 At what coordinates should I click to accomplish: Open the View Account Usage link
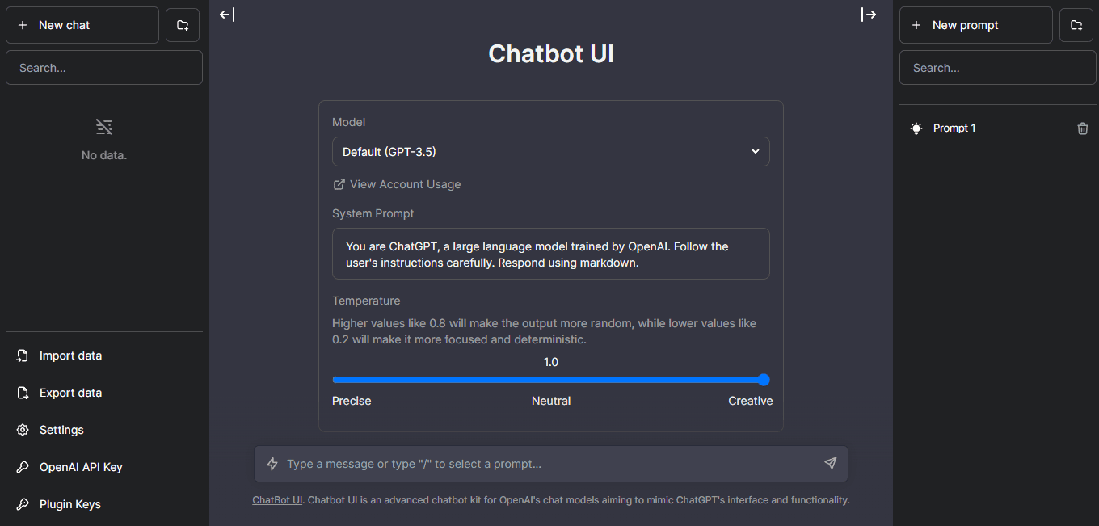[x=397, y=184]
